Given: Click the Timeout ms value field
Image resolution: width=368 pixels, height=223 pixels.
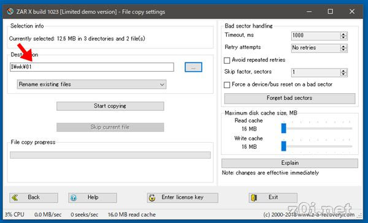Looking at the screenshot, I should coord(315,36).
